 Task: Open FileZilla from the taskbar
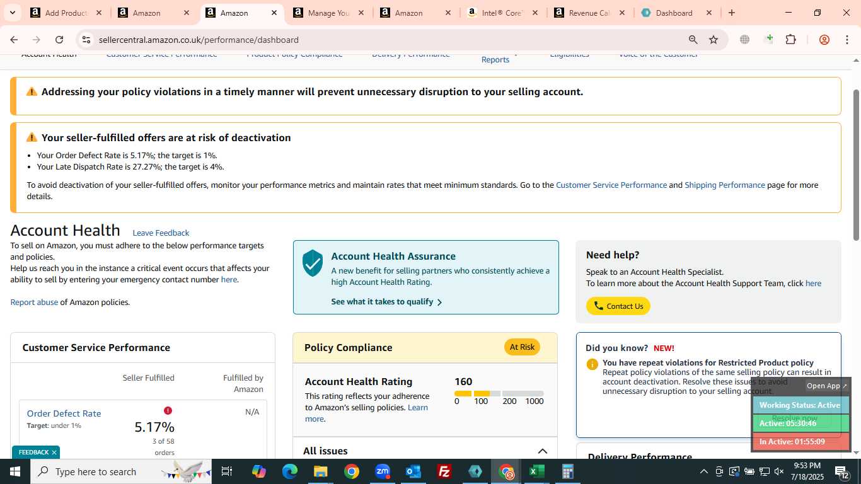[444, 471]
